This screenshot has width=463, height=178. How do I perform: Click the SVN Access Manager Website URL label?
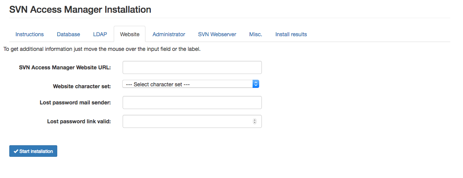click(65, 67)
